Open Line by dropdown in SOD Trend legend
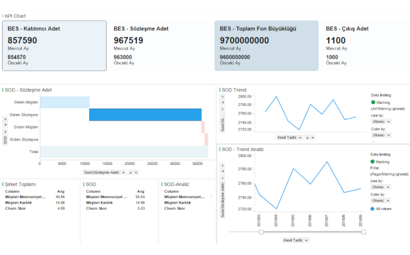Image resolution: width=410 pixels, height=255 pixels. pos(381,122)
